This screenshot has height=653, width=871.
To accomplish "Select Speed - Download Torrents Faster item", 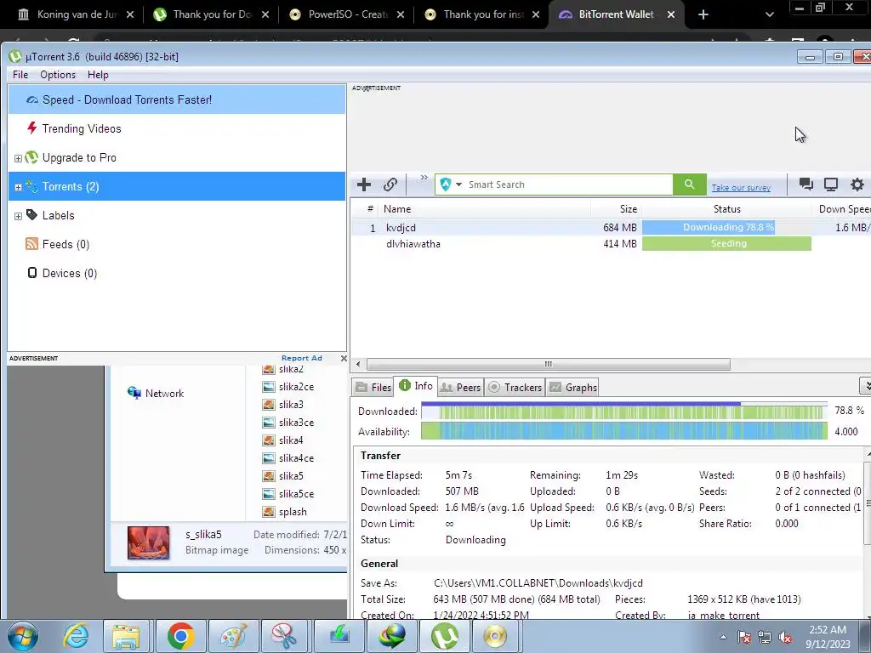I will 177,100.
